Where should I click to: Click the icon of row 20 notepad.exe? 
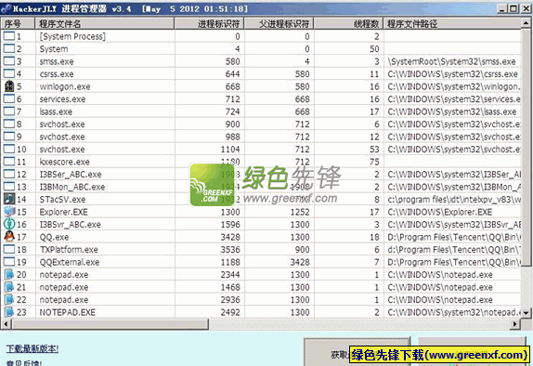9,274
